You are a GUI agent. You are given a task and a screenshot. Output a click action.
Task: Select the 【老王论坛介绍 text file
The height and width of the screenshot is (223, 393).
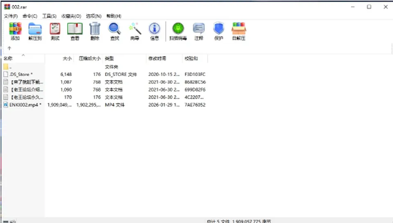coord(27,90)
